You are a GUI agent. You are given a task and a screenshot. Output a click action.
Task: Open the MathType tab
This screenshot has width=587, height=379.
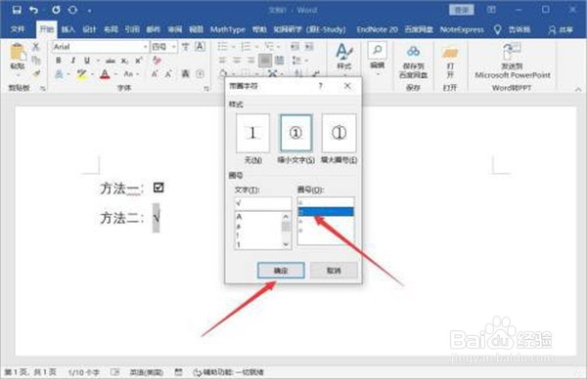click(228, 29)
